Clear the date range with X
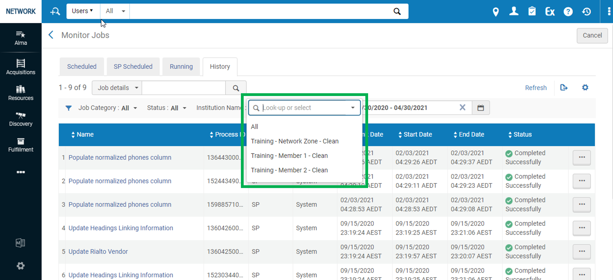This screenshot has width=613, height=280. point(463,107)
